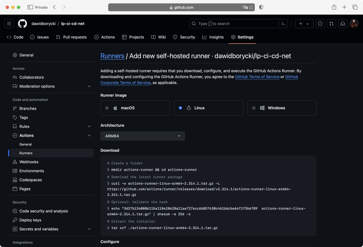The image size is (363, 247).
Task: Select the Linux runner image
Action: pos(208,108)
